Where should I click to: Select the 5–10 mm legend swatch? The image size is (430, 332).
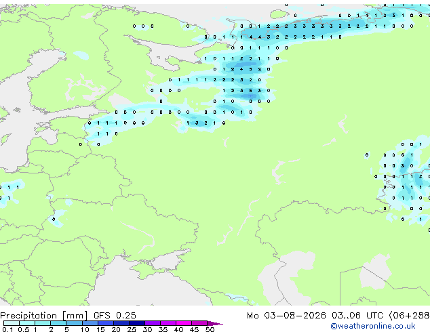(x=74, y=323)
